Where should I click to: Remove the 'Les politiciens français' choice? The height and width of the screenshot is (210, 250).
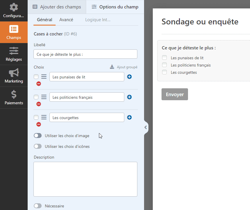click(39, 104)
